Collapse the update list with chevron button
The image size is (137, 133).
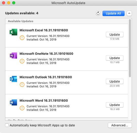[x=129, y=13]
